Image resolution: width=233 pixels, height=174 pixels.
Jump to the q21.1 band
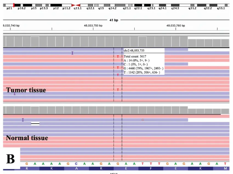127,8
